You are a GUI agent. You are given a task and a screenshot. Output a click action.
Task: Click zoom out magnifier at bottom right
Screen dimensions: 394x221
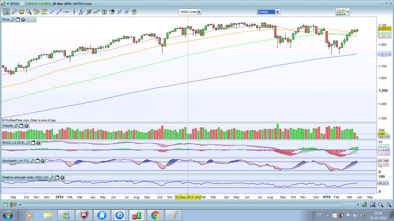[x=381, y=205]
